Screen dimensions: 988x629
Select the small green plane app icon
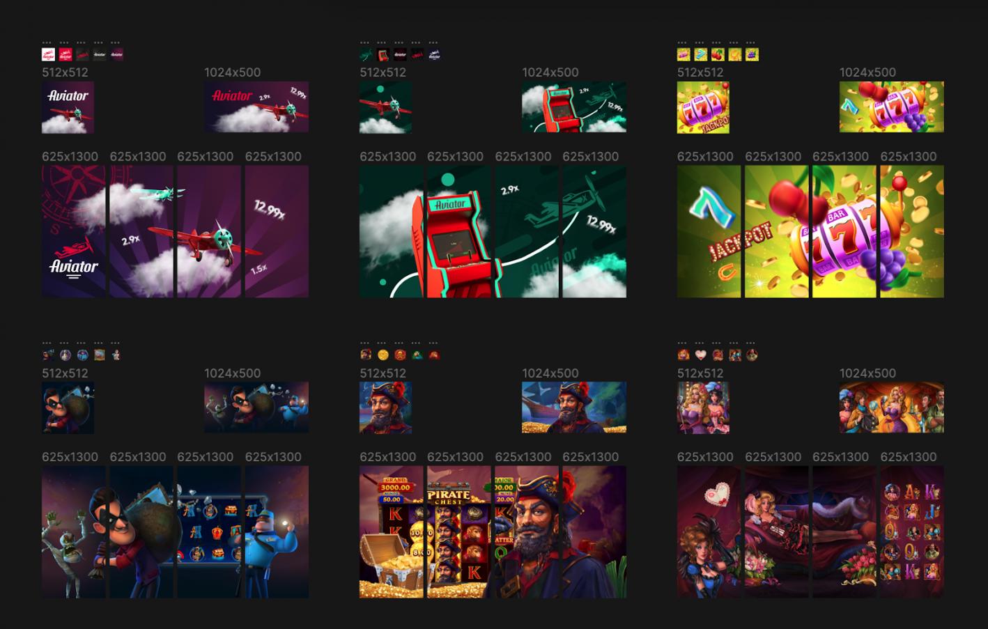[366, 54]
